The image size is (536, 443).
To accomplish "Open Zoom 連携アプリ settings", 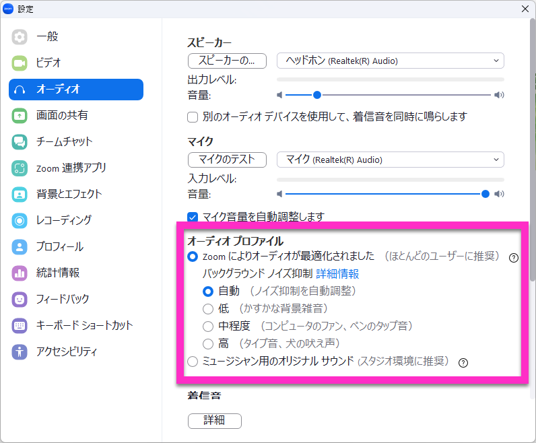I will coord(76,168).
